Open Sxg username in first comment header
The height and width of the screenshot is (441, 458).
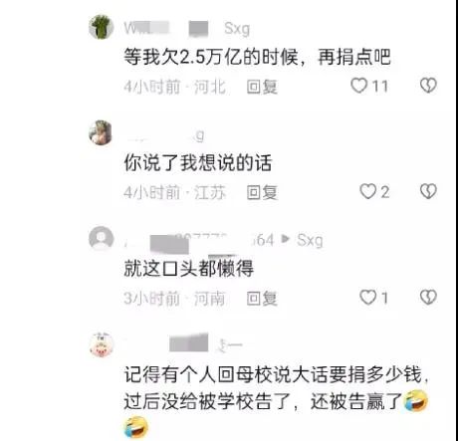tap(237, 29)
